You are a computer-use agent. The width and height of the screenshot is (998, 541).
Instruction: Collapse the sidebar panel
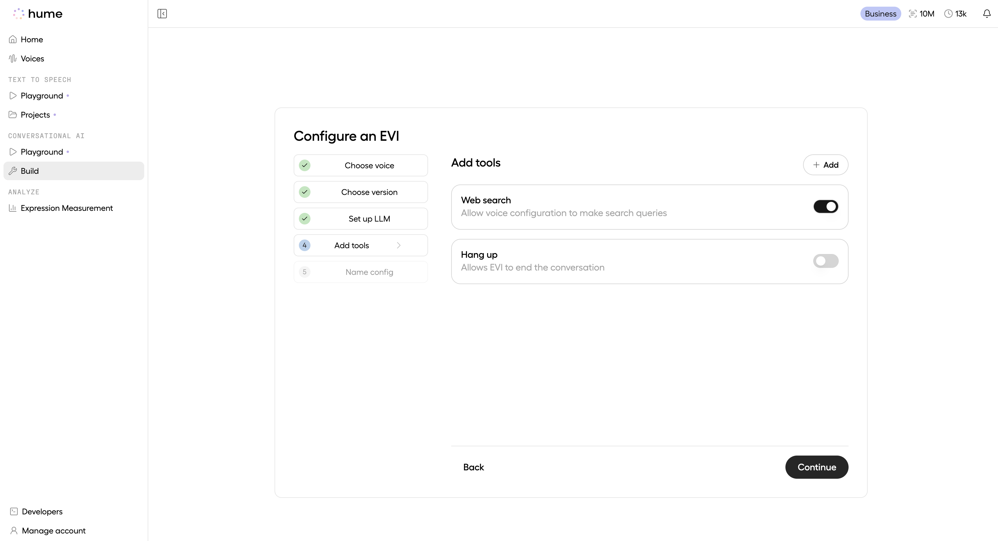162,14
